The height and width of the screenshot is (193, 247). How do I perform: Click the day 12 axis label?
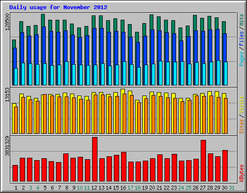(94, 188)
